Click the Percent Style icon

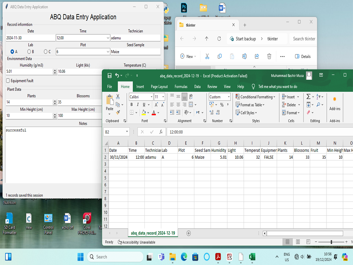(x=222, y=105)
